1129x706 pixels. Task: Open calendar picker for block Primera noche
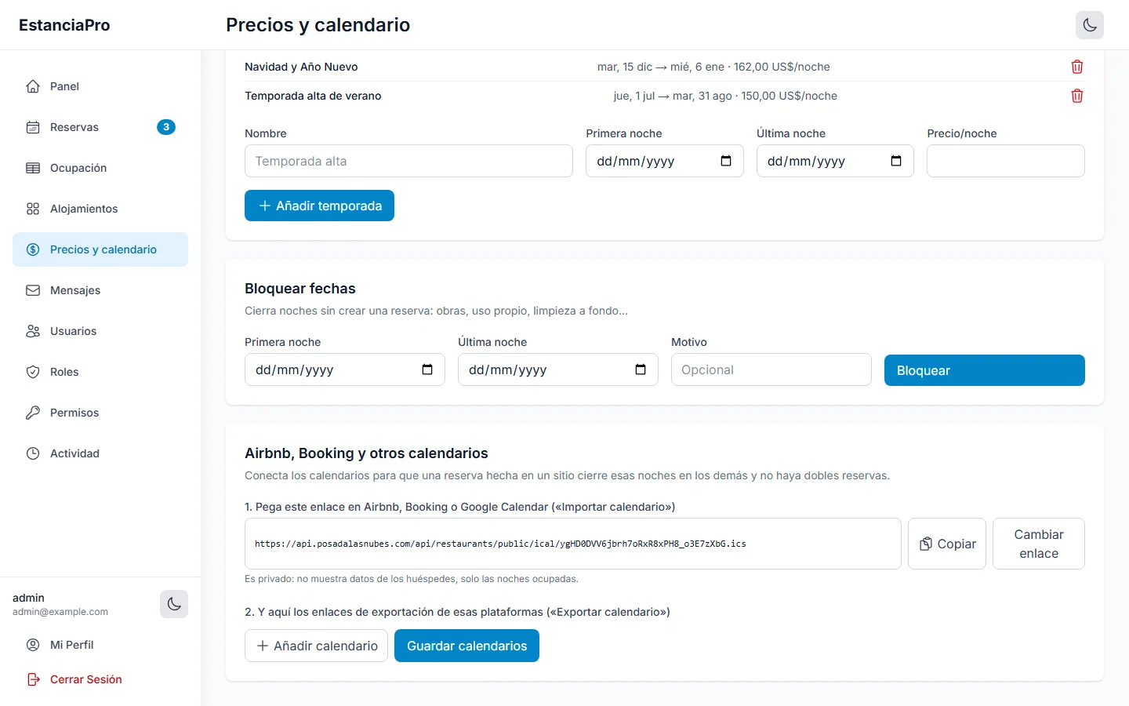pos(427,369)
